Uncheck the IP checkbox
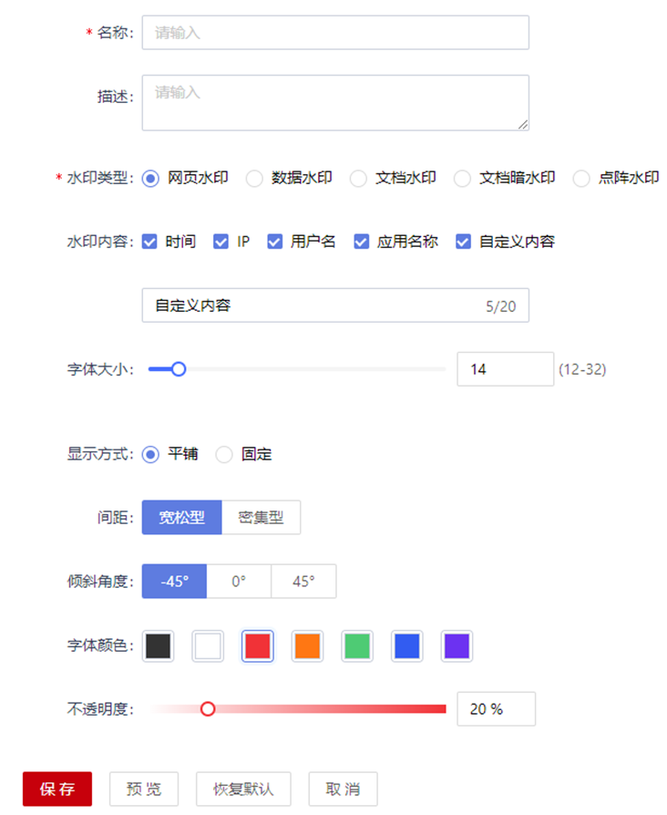667x815 pixels. tap(221, 242)
